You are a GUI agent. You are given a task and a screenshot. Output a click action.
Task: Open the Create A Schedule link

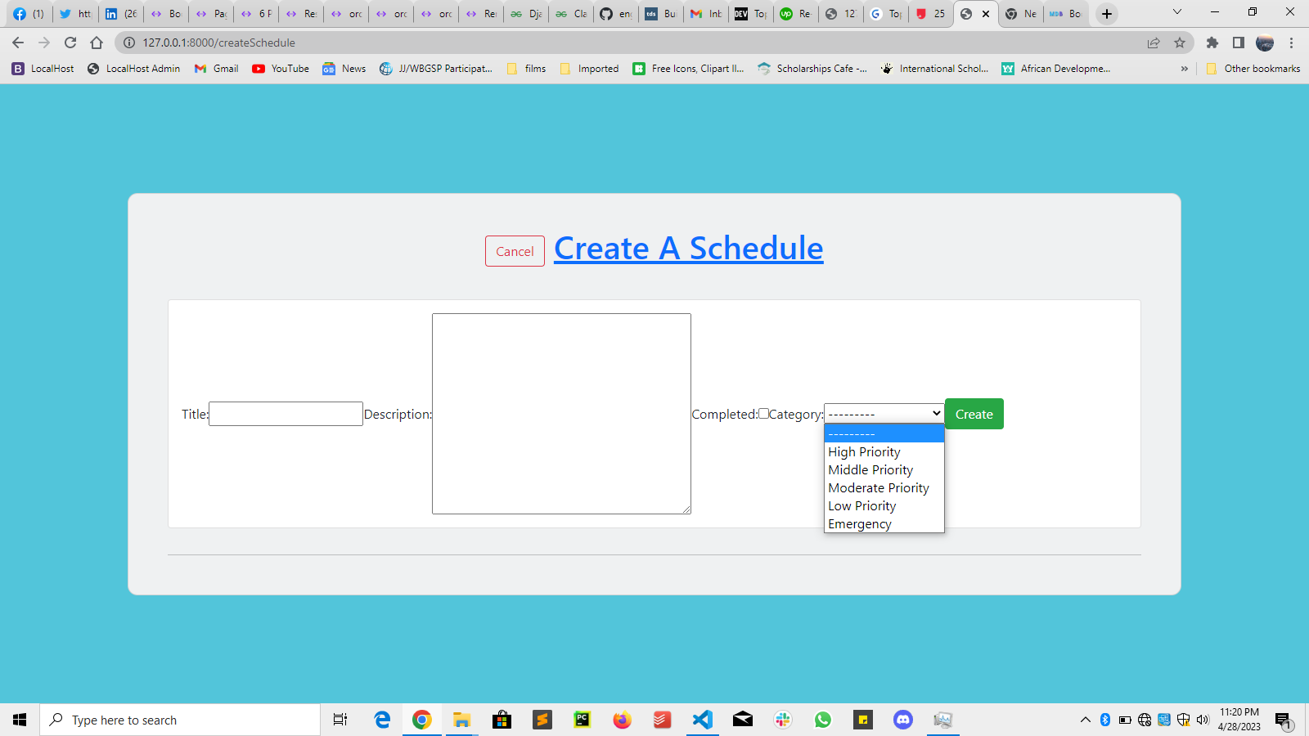[x=687, y=248]
